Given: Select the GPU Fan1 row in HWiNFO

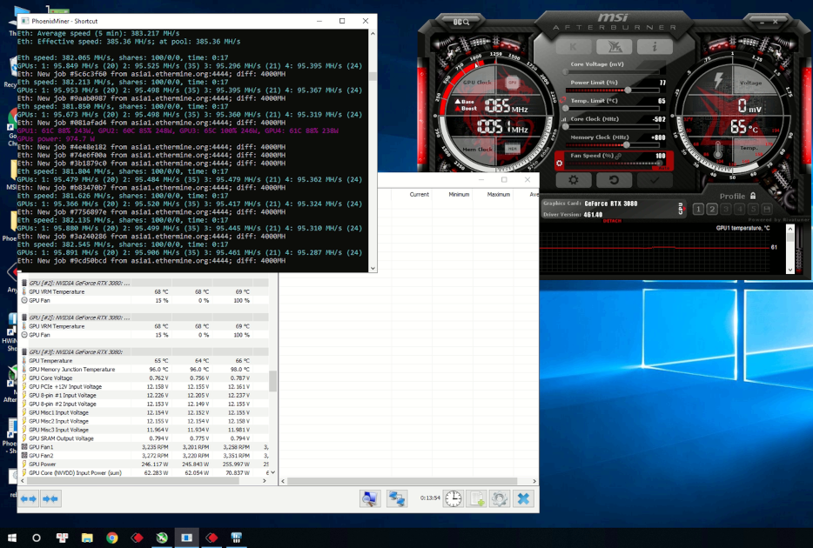Looking at the screenshot, I should (x=144, y=447).
